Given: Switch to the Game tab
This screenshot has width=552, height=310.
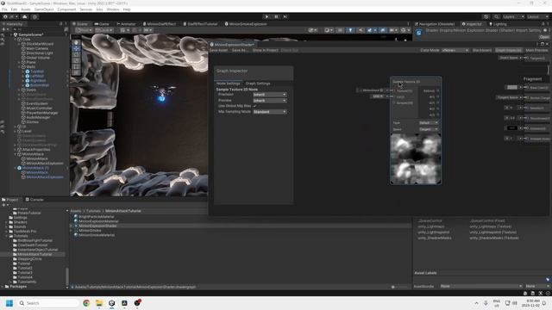Looking at the screenshot, I should click(102, 24).
